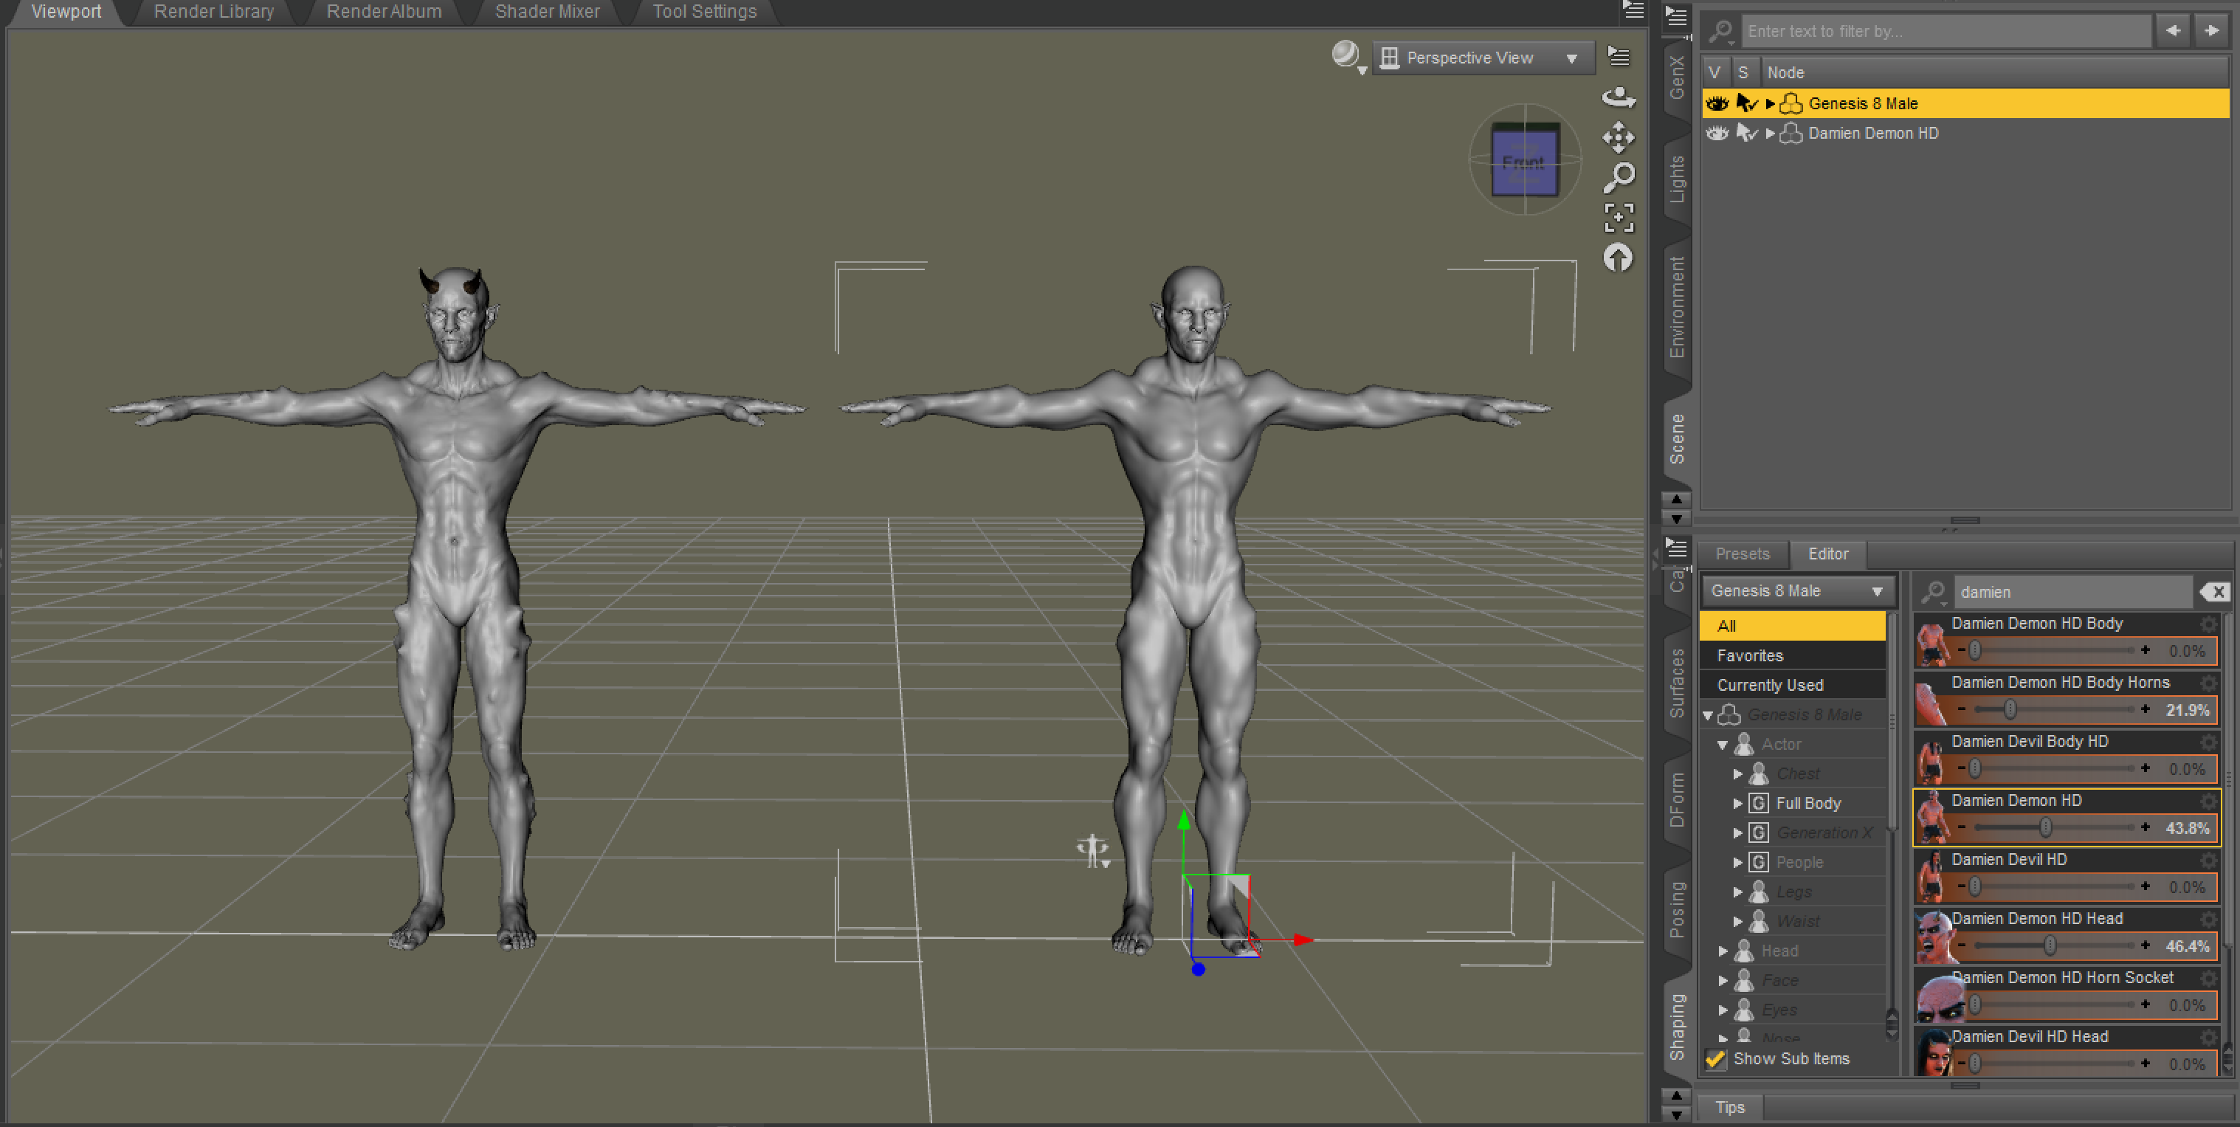Click the viewport zoom magnifier icon

click(x=1619, y=177)
